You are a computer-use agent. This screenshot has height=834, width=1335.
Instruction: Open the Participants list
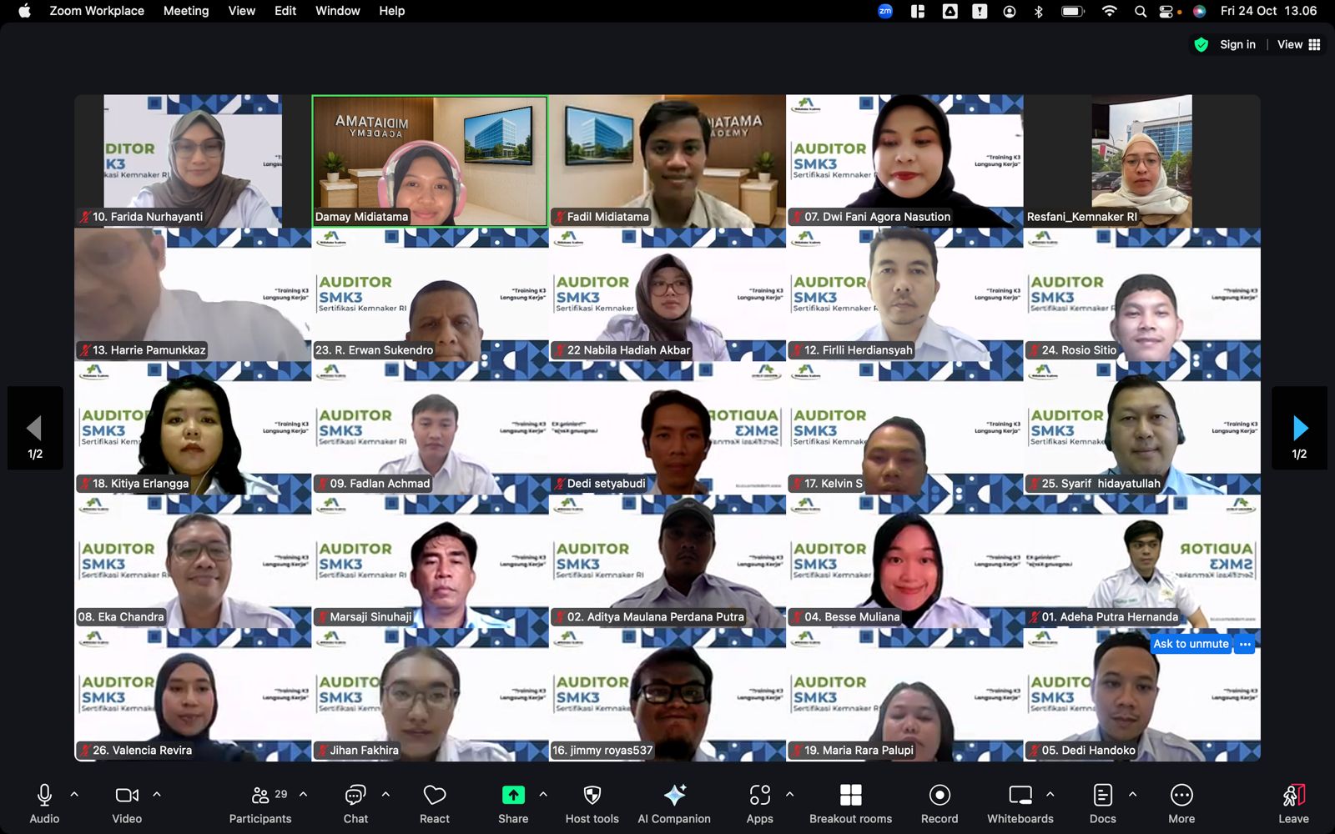(x=260, y=803)
